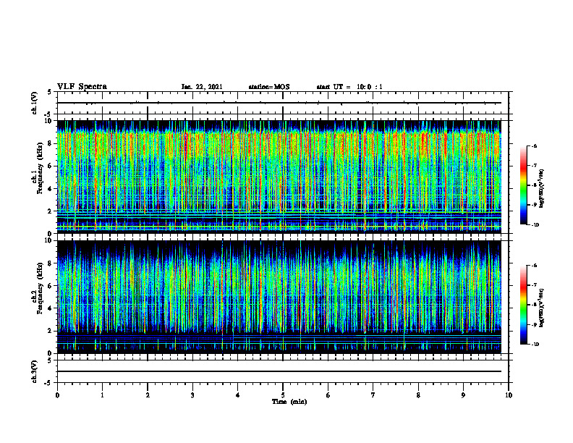Screen dimensions: 573x443
Task: Click the ch.2 frequency tick '10'
Action: [x=48, y=241]
